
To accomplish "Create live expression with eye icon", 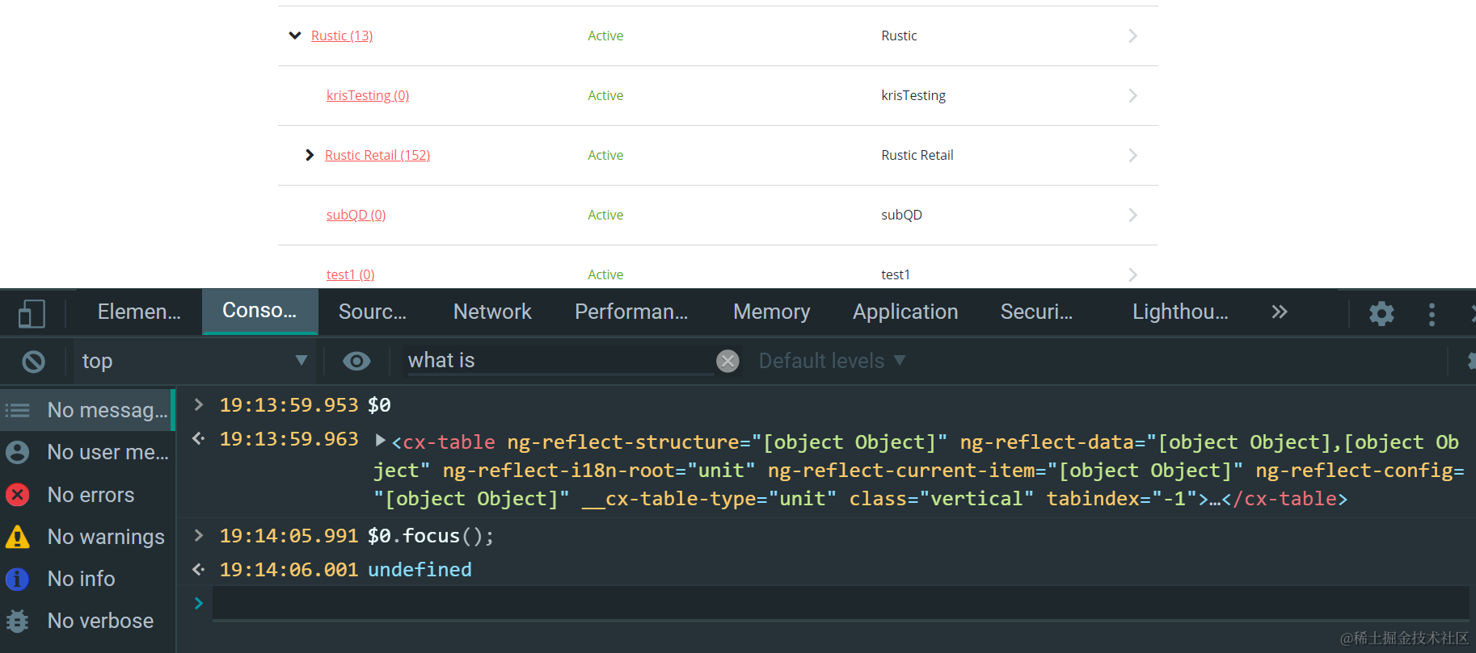I will coord(356,361).
